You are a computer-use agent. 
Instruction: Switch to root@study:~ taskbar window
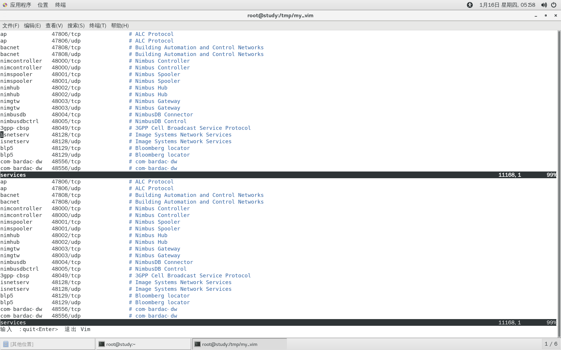tap(143, 344)
